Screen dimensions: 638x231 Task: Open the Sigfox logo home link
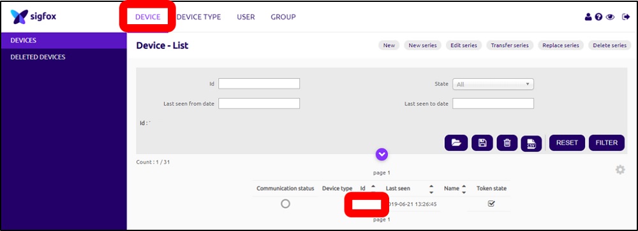coord(33,17)
